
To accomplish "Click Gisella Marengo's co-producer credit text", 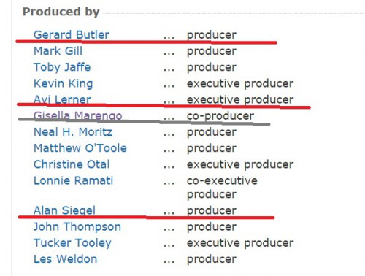I will [220, 116].
